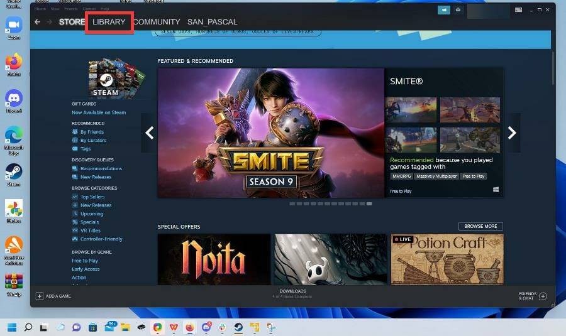Open Microsoft Store from taskbar
566x336 pixels.
[93, 327]
